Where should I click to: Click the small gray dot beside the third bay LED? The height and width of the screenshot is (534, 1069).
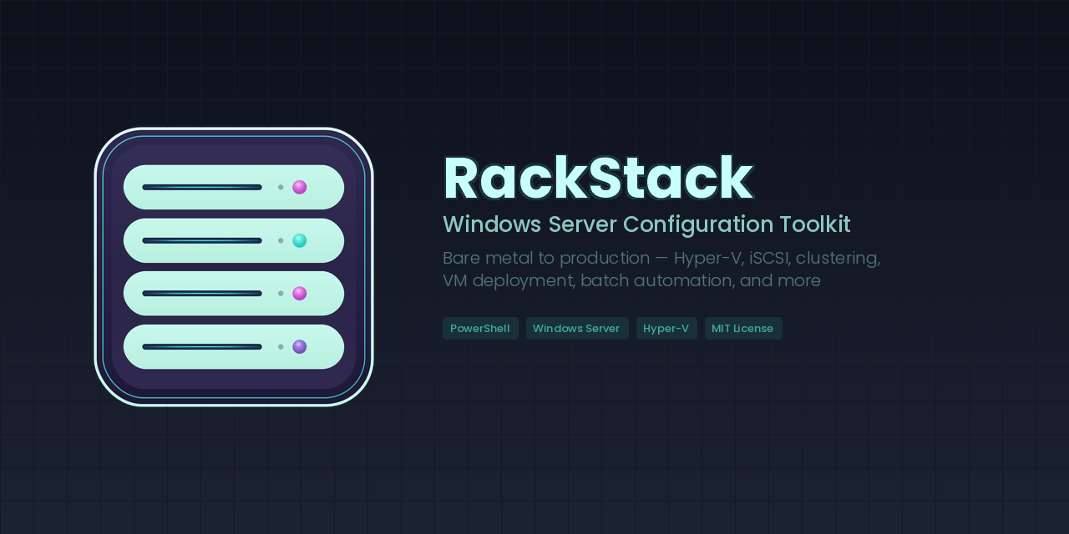pos(280,293)
